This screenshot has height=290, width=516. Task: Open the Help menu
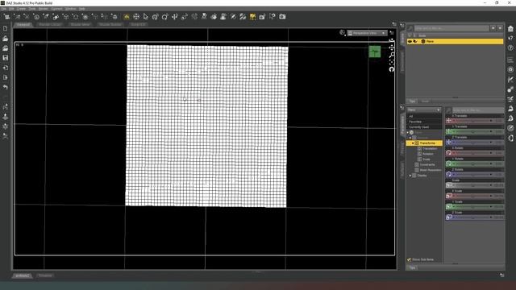(x=82, y=9)
